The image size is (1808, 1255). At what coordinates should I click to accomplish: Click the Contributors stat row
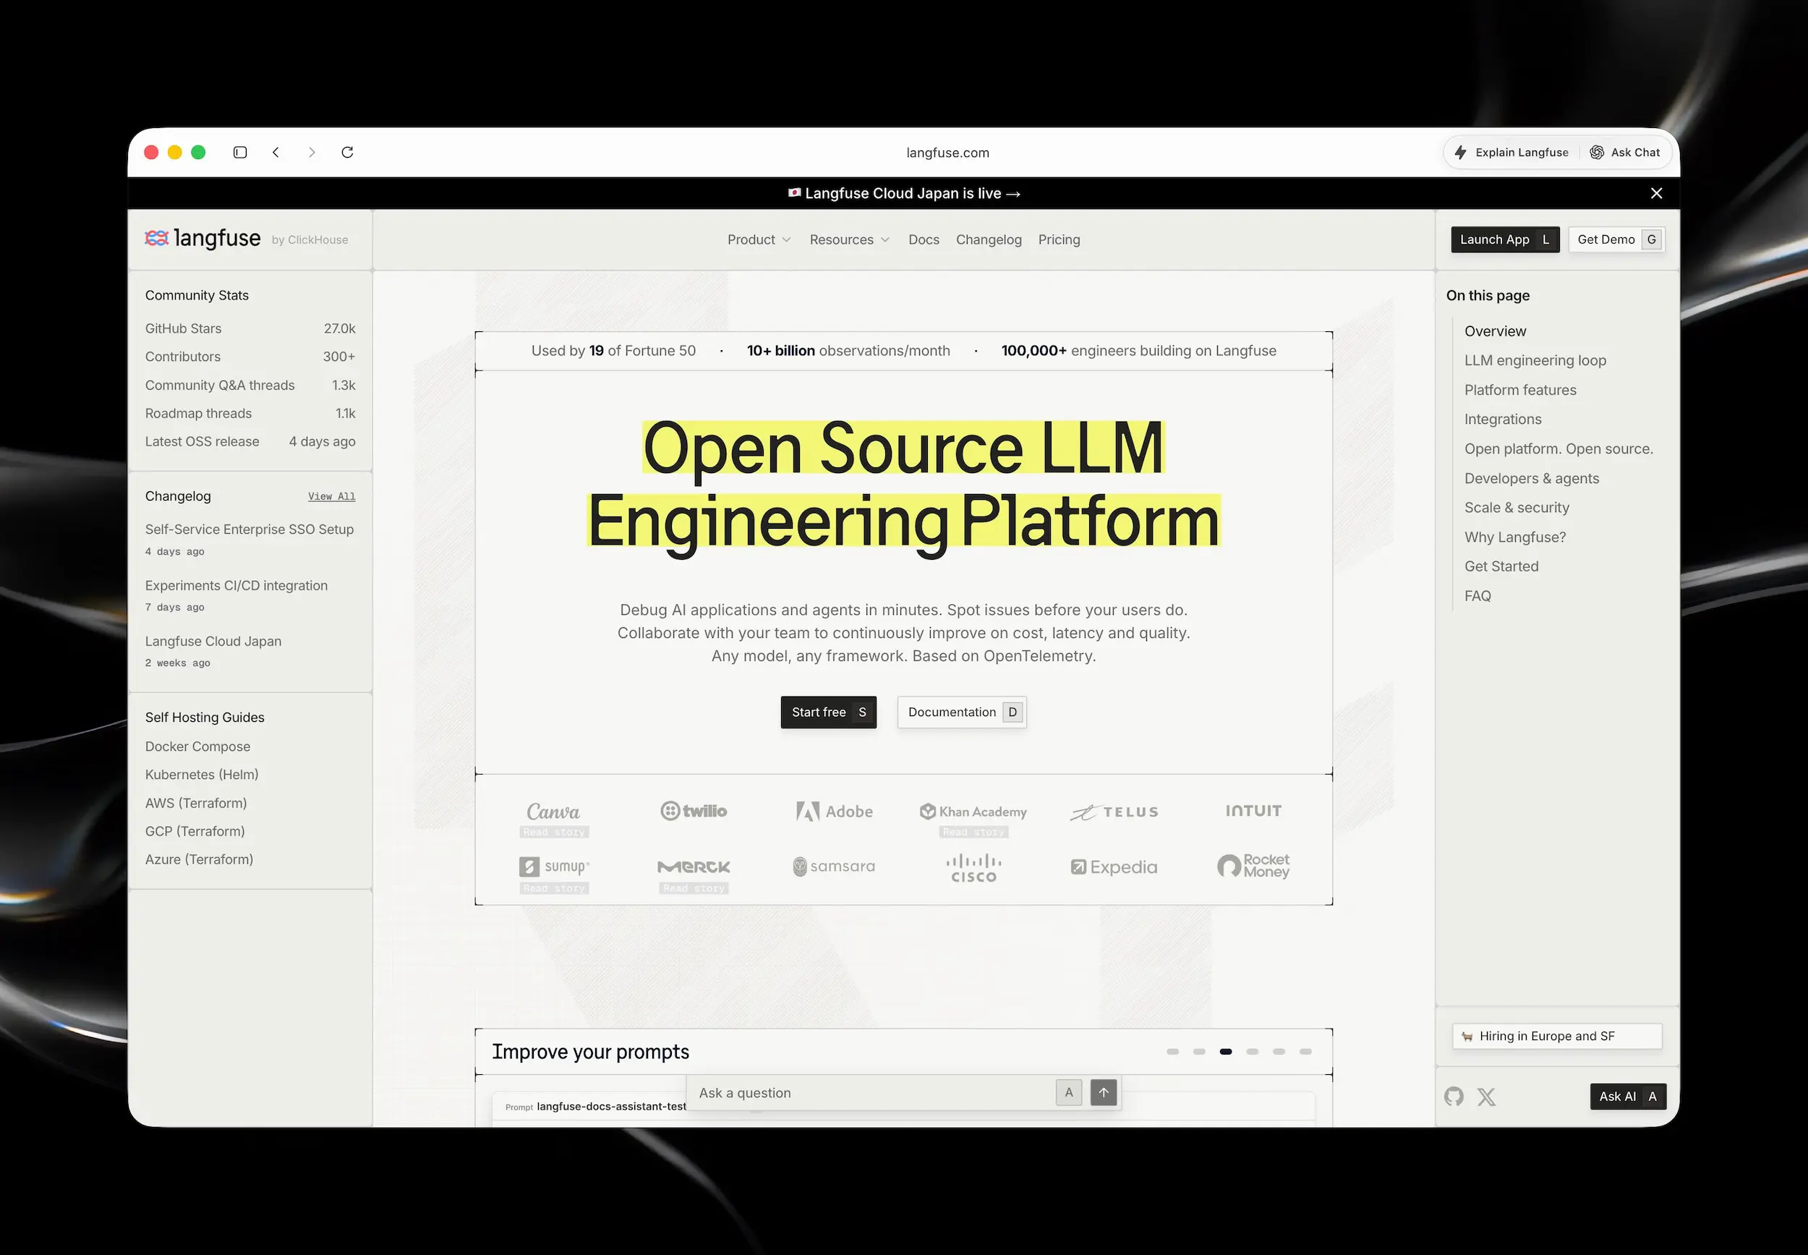[x=250, y=357]
